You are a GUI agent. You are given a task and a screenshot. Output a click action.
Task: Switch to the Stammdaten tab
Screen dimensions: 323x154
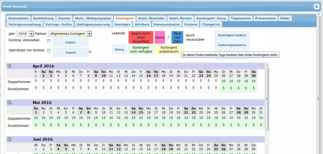click(x=18, y=18)
